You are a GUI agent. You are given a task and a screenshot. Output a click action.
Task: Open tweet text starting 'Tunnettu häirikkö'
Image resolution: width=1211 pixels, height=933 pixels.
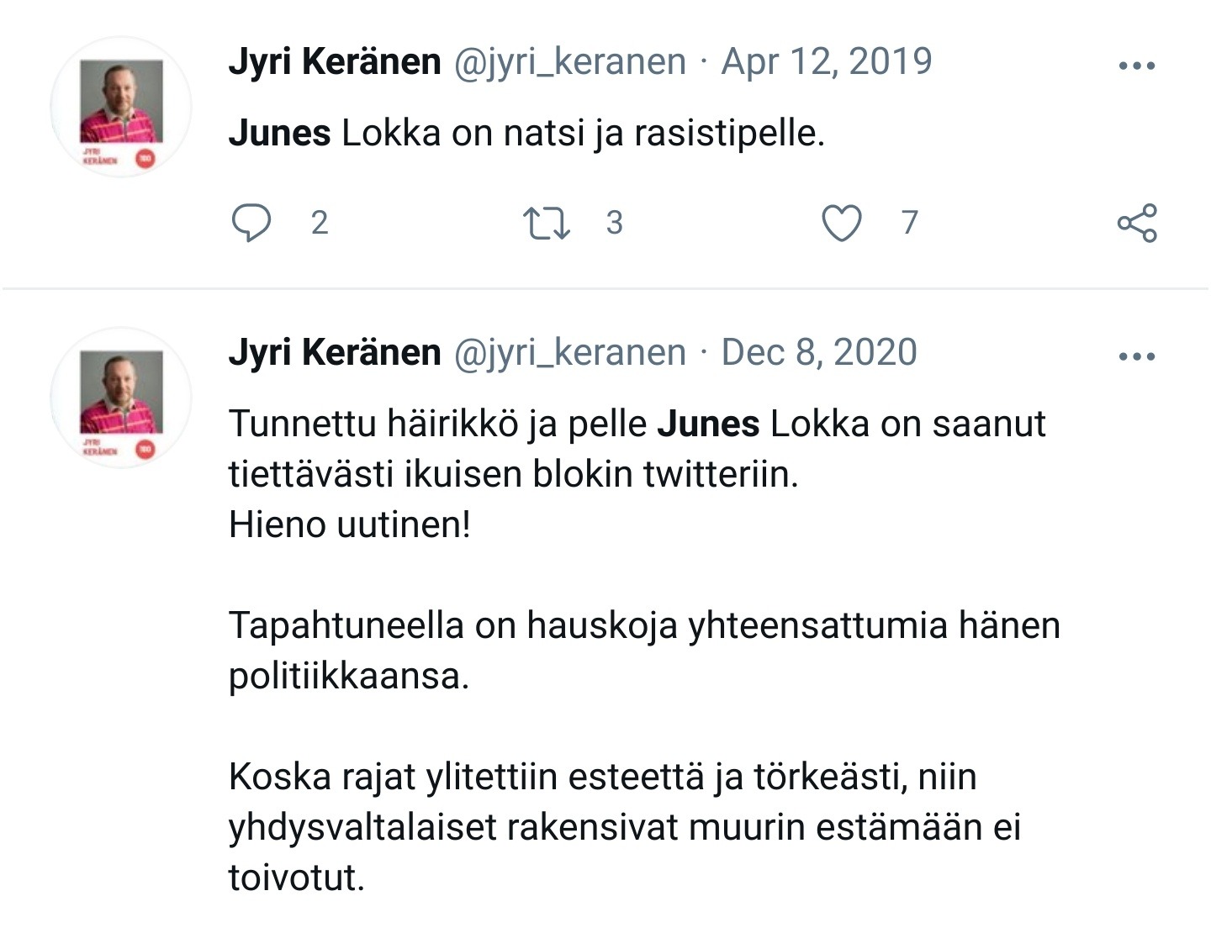pyautogui.click(x=637, y=424)
